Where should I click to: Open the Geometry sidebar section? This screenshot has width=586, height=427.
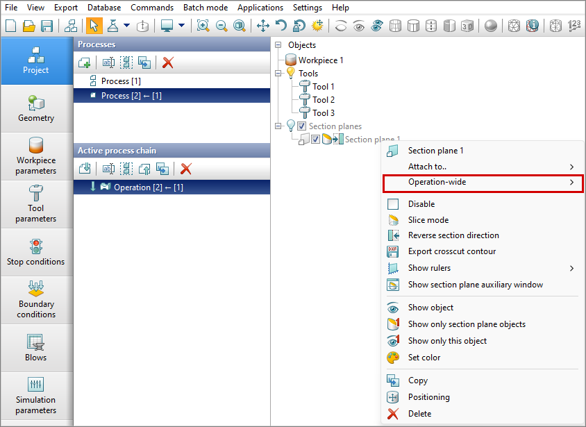point(36,109)
